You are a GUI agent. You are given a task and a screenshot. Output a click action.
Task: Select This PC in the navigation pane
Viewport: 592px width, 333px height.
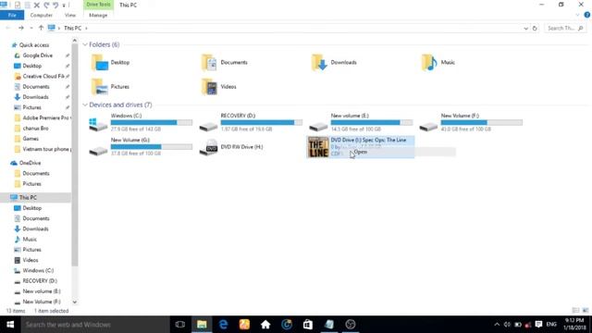coord(28,197)
